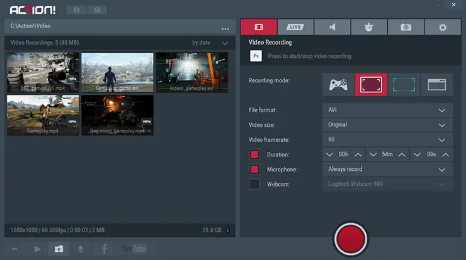
Task: Play the selected video recording
Action: pos(37,249)
